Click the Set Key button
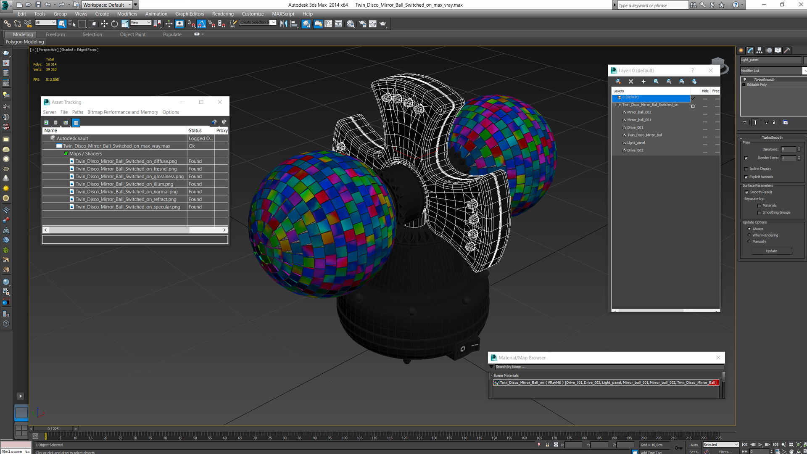This screenshot has height=454, width=807. coord(694,451)
